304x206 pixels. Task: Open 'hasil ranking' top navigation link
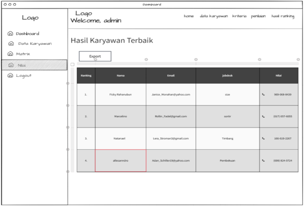(283, 16)
